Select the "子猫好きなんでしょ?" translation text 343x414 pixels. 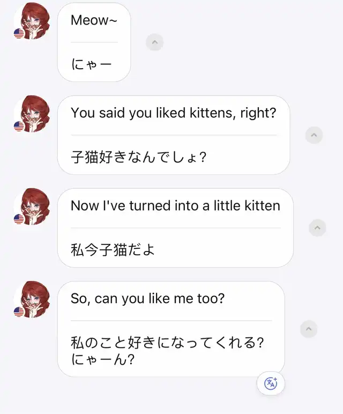[138, 157]
